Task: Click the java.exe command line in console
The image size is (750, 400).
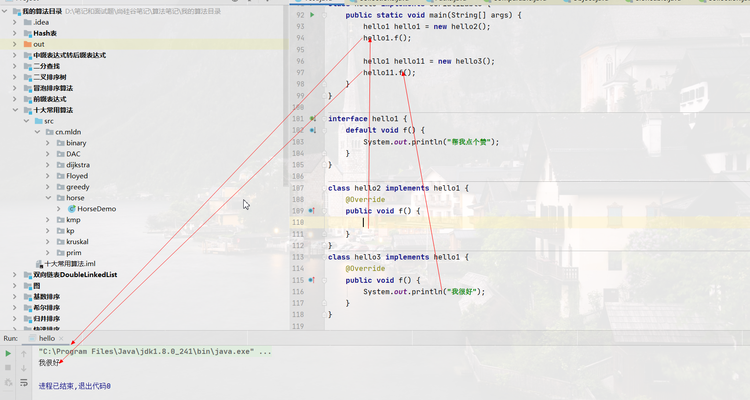Action: click(155, 351)
